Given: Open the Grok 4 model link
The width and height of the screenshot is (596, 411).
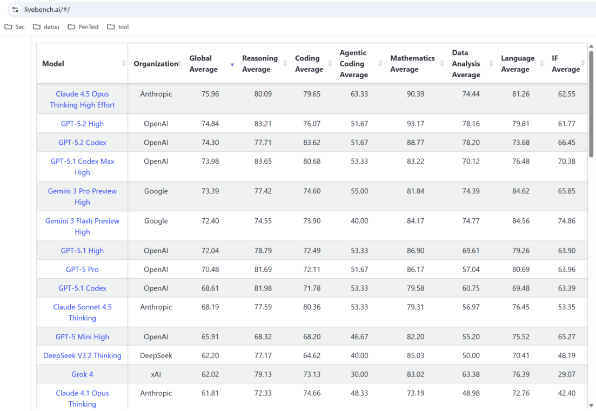Looking at the screenshot, I should click(x=82, y=374).
